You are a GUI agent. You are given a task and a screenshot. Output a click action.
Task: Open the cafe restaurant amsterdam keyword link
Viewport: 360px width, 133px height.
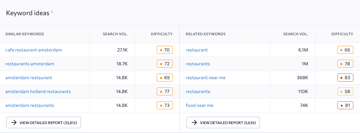(34, 50)
